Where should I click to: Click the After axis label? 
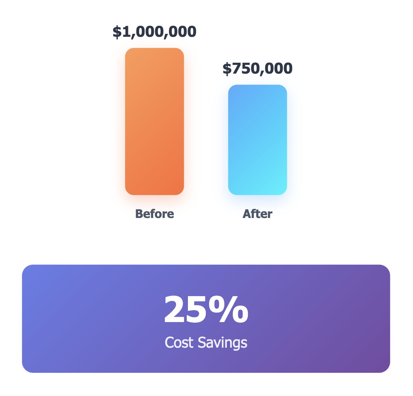click(257, 214)
